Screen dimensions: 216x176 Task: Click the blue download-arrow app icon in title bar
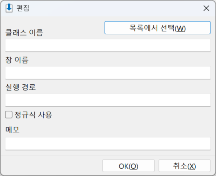pos(9,8)
